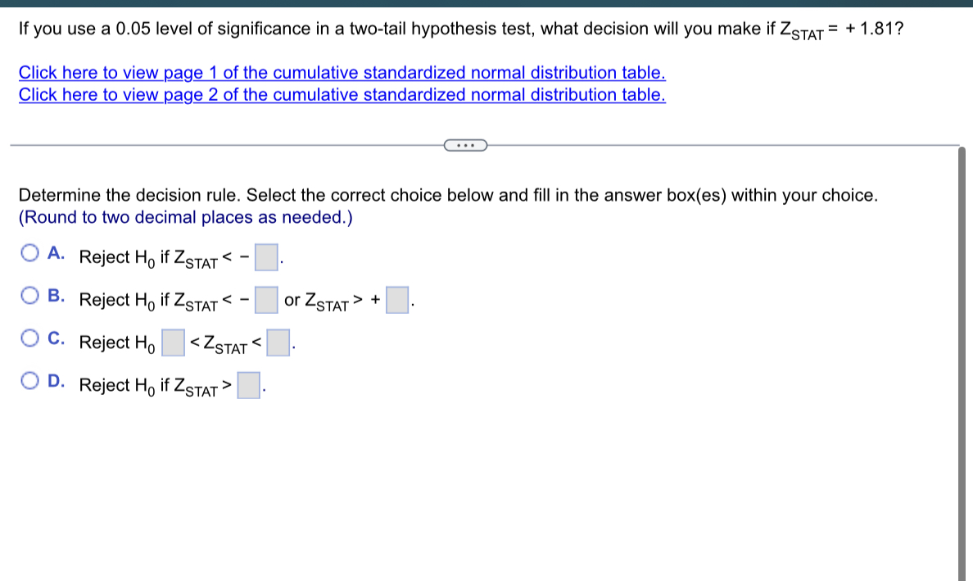The width and height of the screenshot is (973, 581).
Task: Select radio button for choice A
Action: coord(29,252)
